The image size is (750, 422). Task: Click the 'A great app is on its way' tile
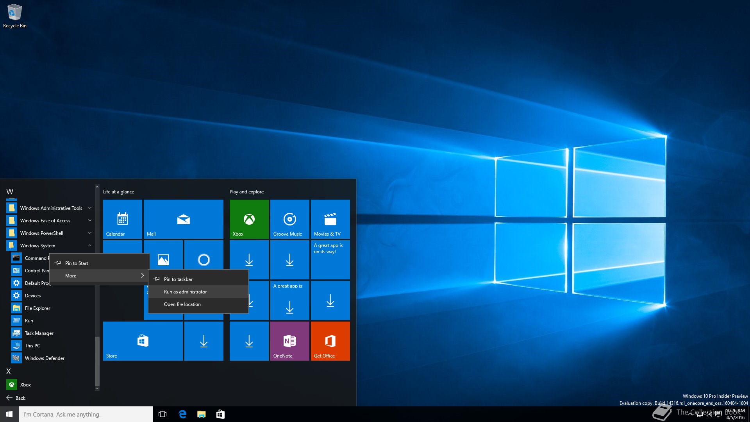point(330,260)
